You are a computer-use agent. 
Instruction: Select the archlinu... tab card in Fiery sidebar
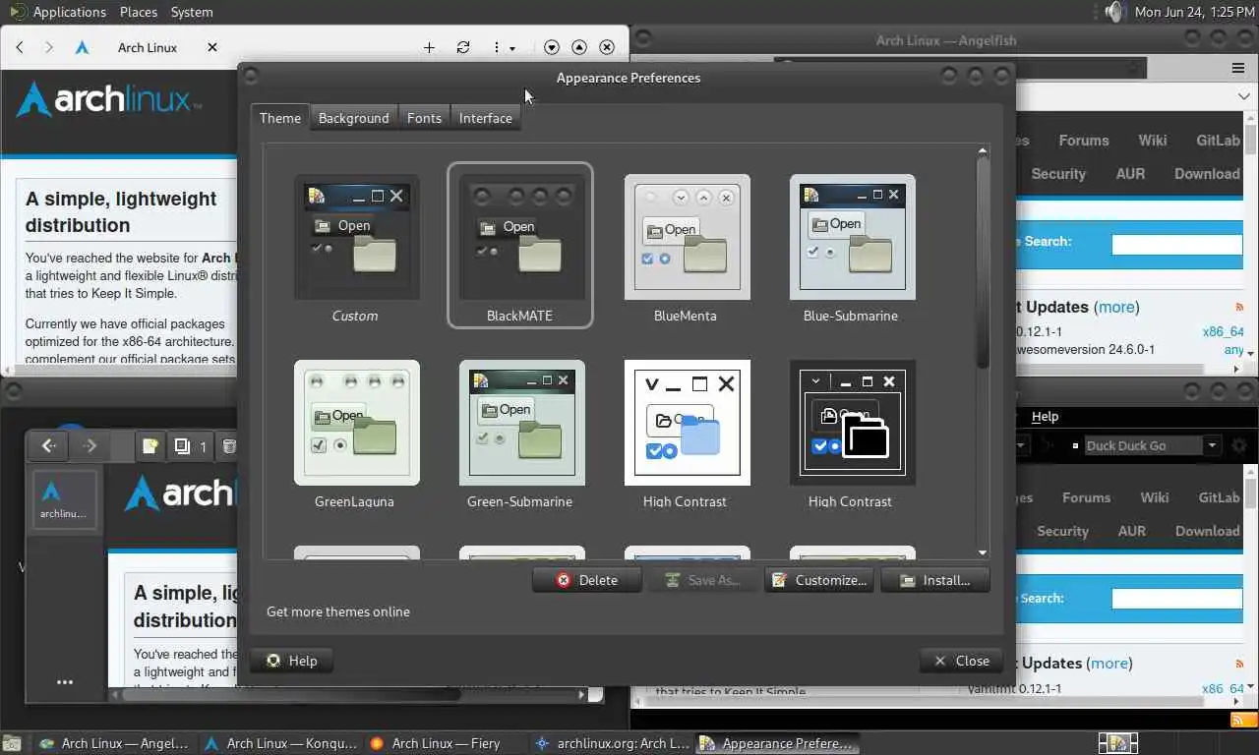point(65,500)
